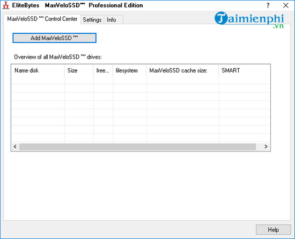
Task: Click the horizontal scrollbar thumb of drives list
Action: pos(137,147)
